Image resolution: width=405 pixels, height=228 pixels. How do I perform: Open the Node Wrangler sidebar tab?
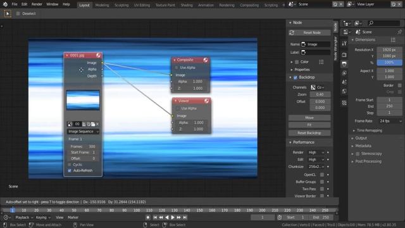335,49
